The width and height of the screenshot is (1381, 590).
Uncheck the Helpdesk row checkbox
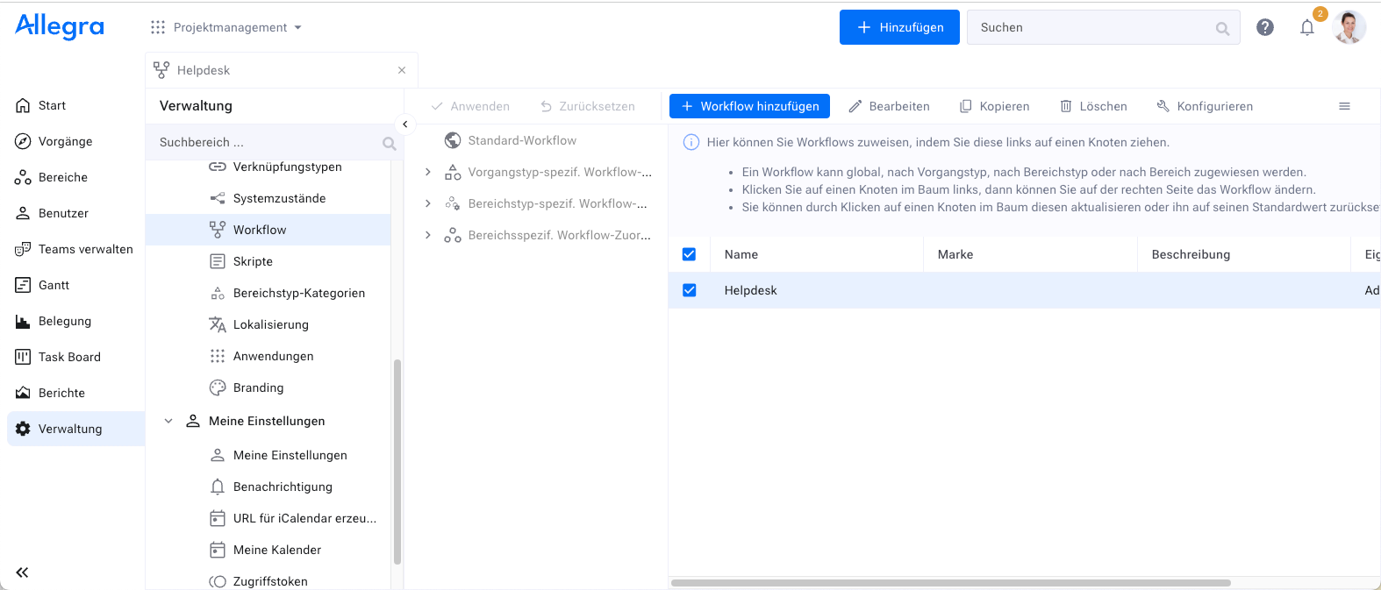click(x=689, y=290)
